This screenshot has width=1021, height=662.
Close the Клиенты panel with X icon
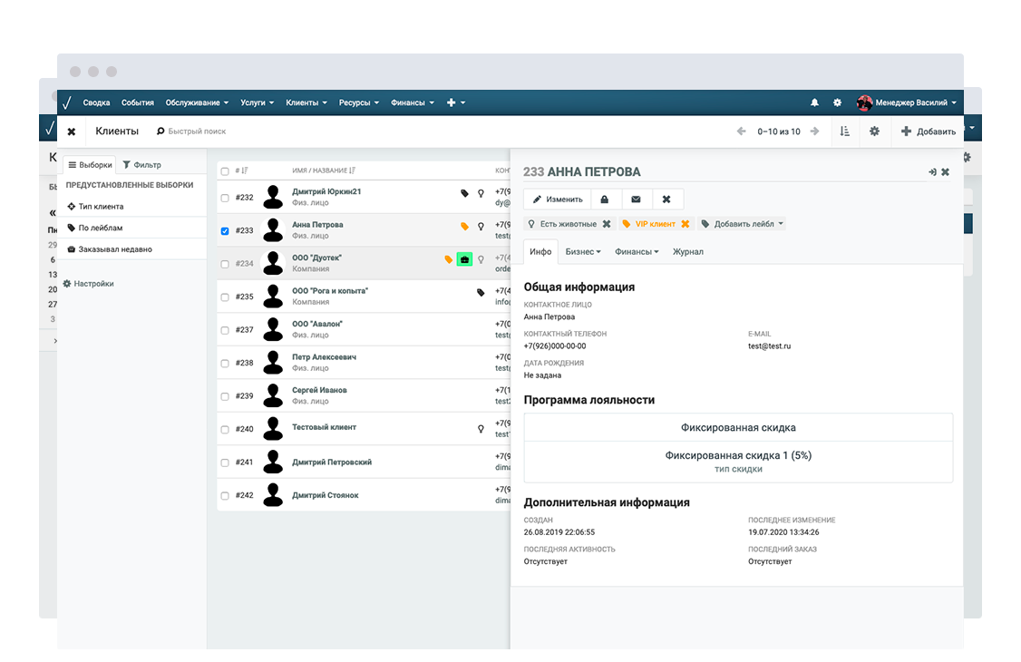pyautogui.click(x=72, y=131)
